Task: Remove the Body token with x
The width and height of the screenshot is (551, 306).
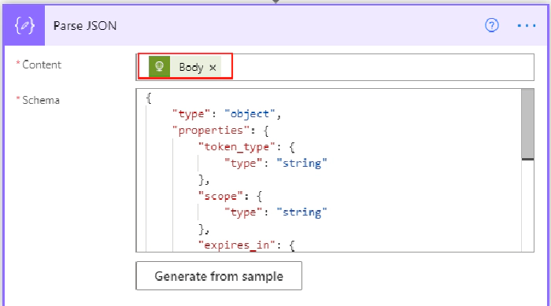Action: (213, 68)
